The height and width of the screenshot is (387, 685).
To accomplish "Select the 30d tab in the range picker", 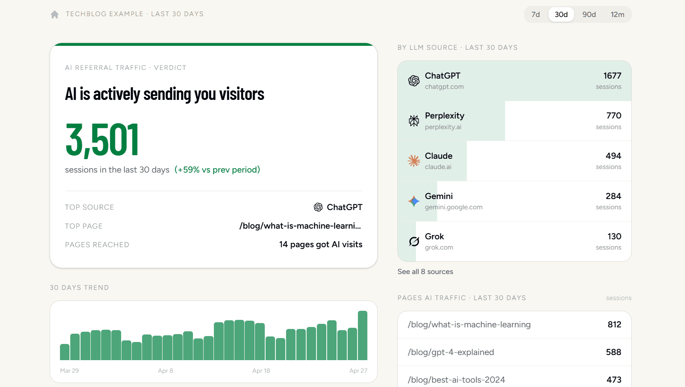I will [561, 14].
